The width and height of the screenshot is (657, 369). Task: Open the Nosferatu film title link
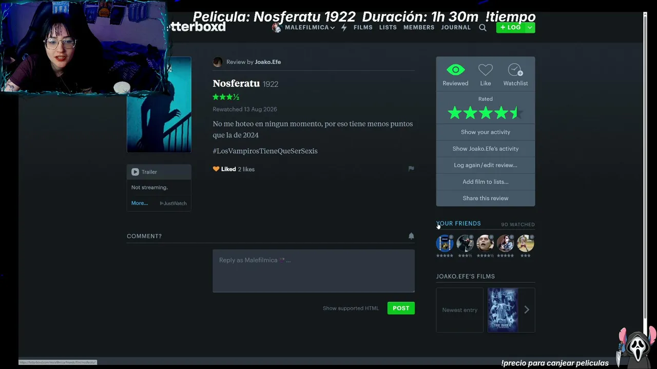(236, 84)
